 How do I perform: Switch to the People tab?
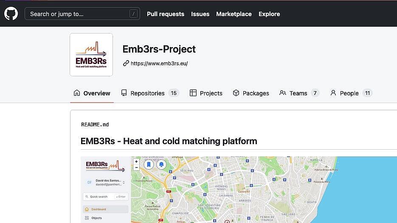(x=351, y=93)
